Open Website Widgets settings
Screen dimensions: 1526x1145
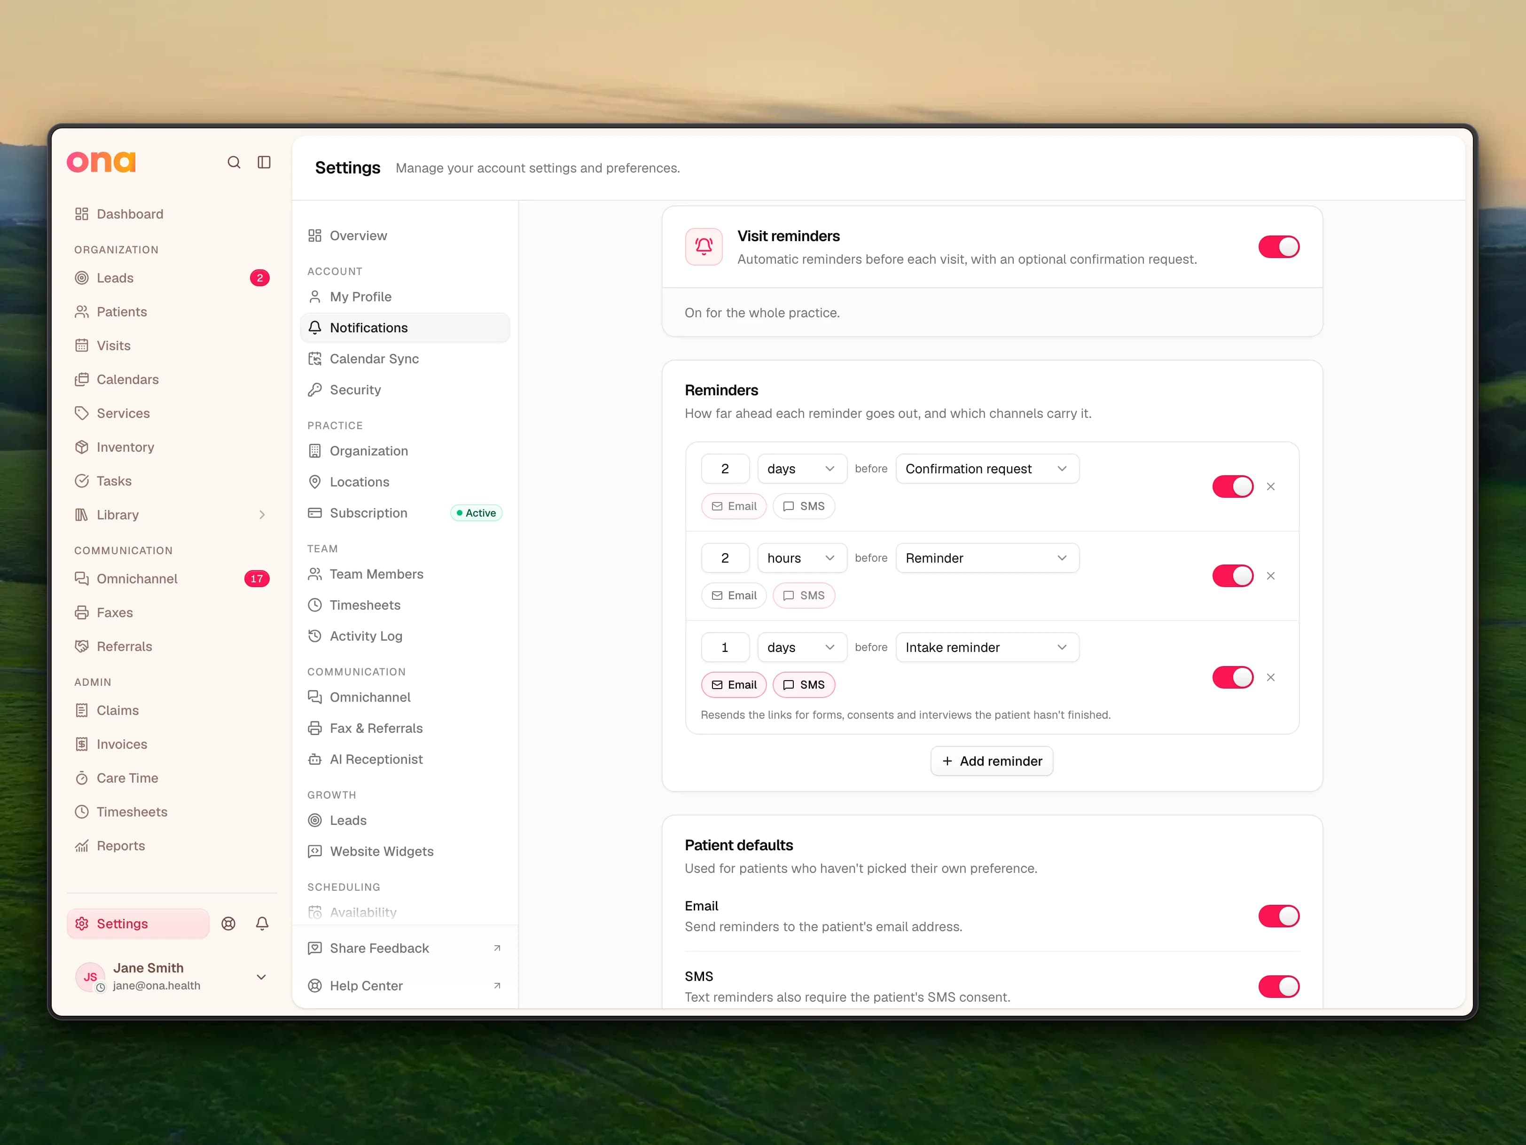(405, 851)
